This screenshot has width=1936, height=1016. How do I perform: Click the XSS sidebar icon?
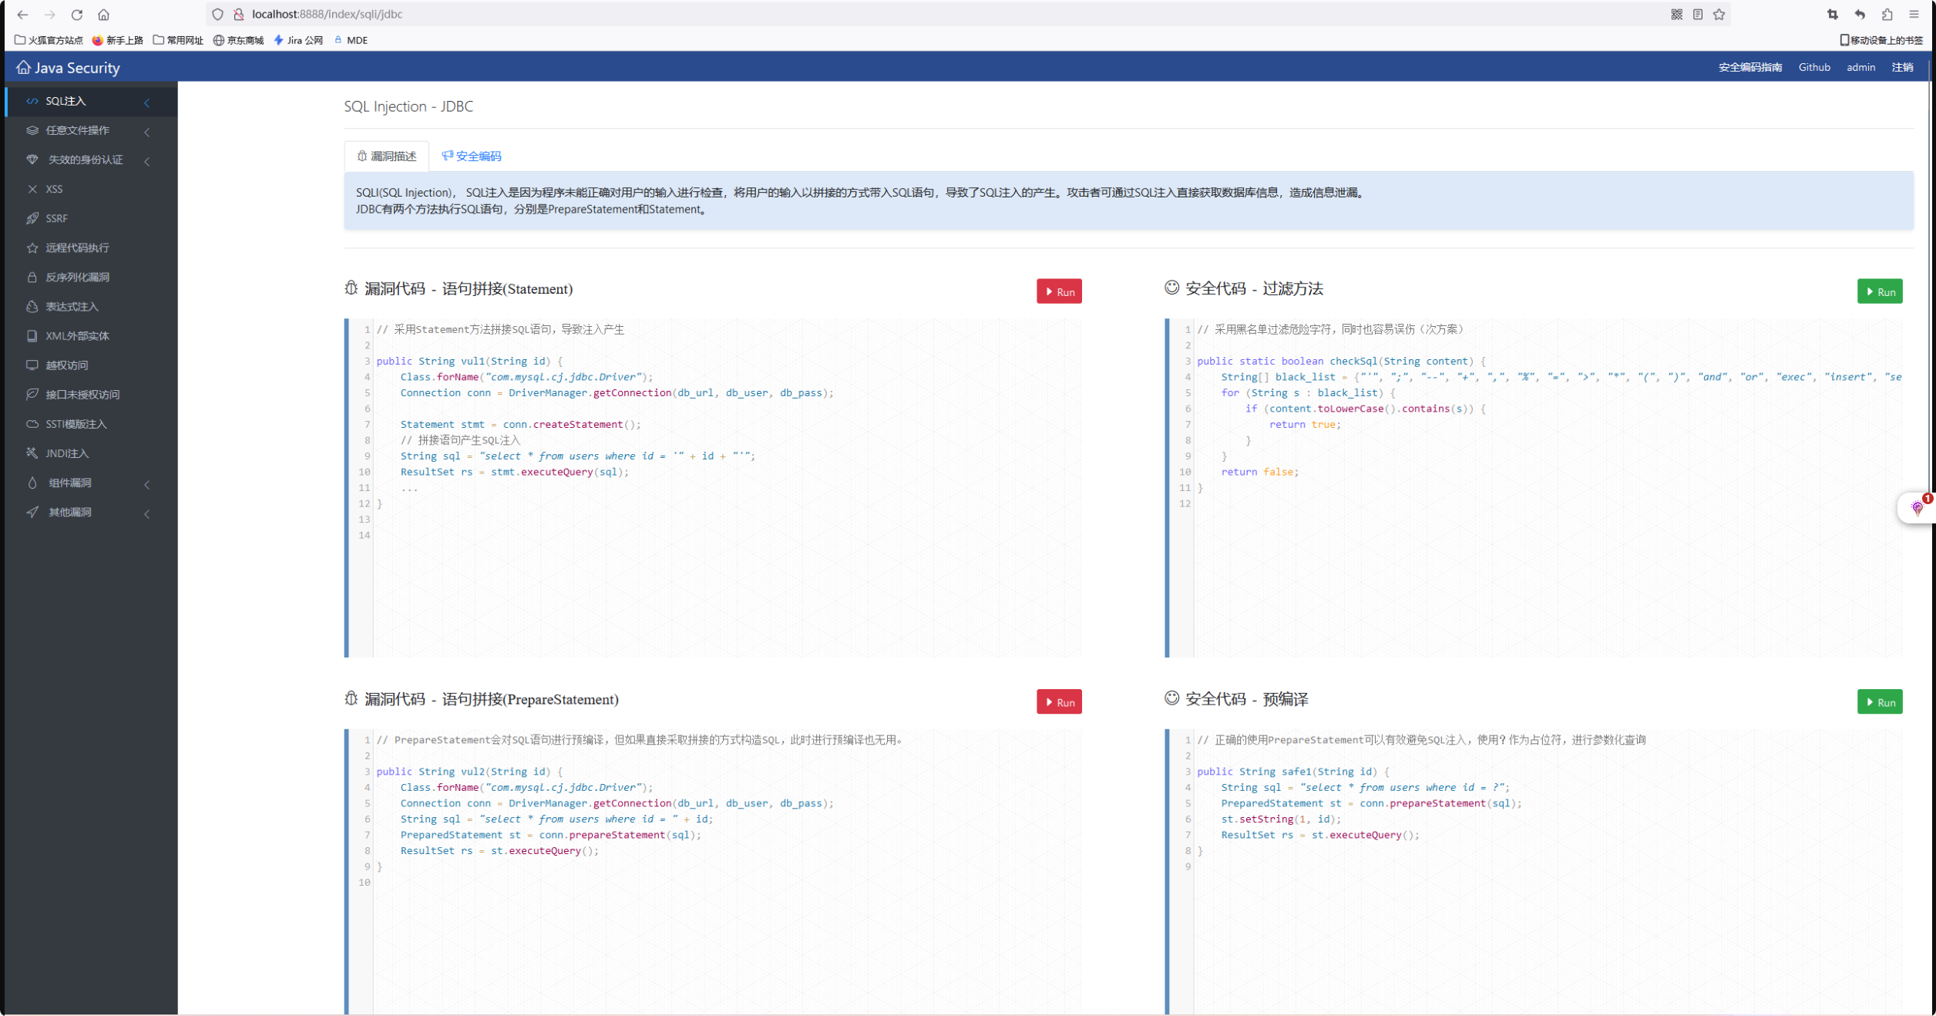(32, 189)
